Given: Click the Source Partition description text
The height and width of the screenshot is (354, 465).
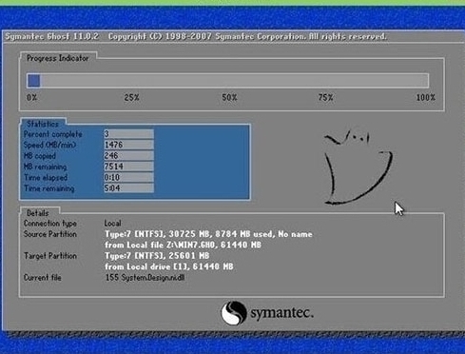Looking at the screenshot, I should (x=208, y=240).
